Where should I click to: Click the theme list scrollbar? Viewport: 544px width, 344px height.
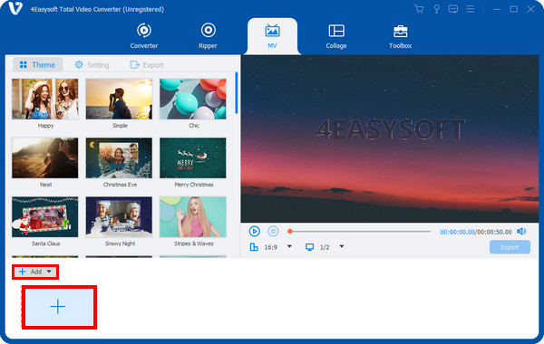point(237,93)
